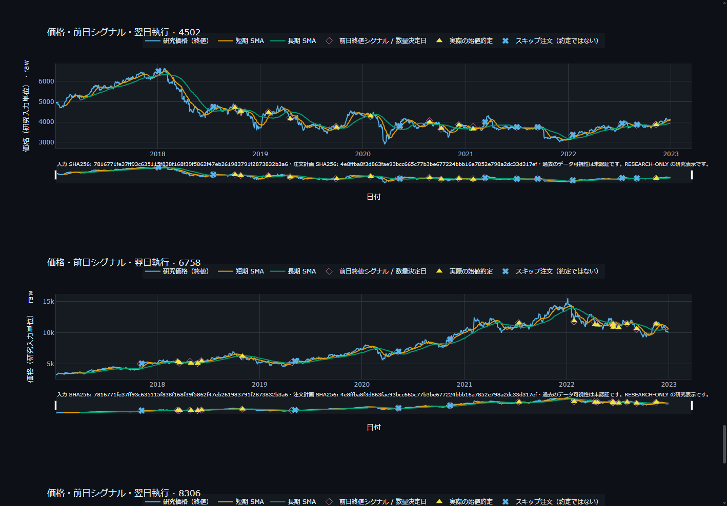
Task: Click the left range slider handle under the 6758 chart
Action: coord(55,406)
